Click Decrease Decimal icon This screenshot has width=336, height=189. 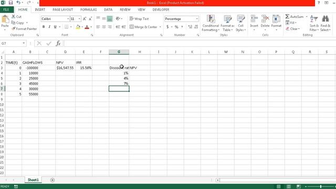pos(196,27)
